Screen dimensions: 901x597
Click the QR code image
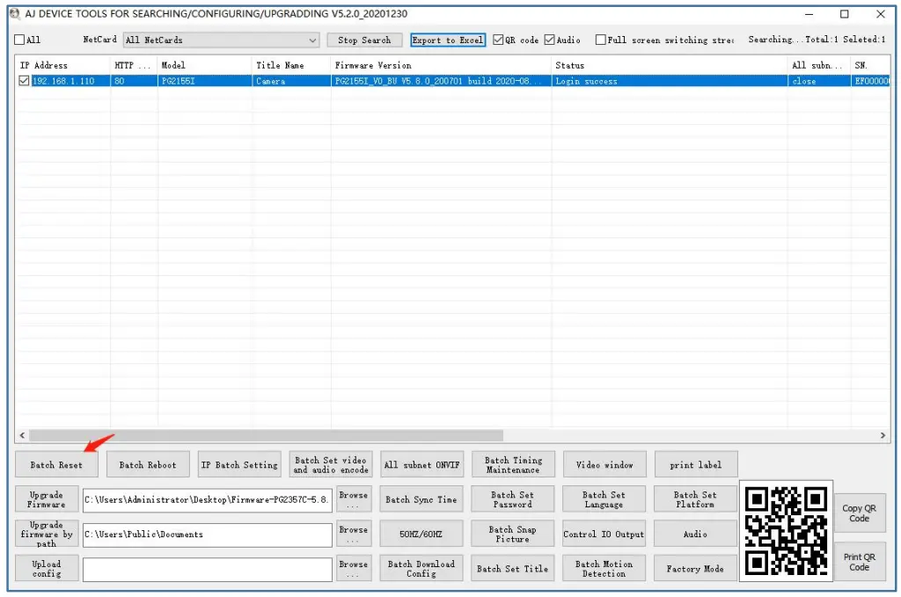coord(786,531)
